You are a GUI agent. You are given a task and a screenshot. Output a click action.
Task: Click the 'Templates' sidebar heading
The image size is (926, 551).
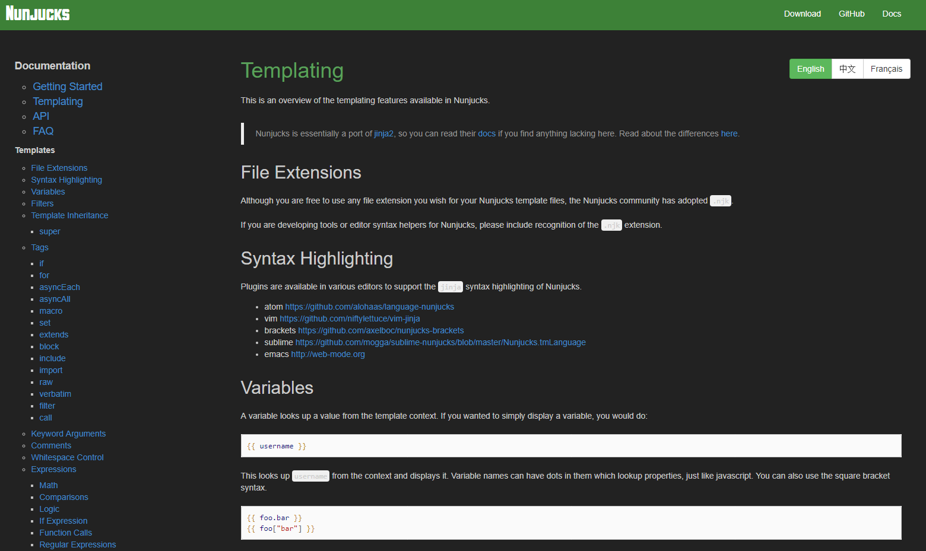(x=35, y=150)
